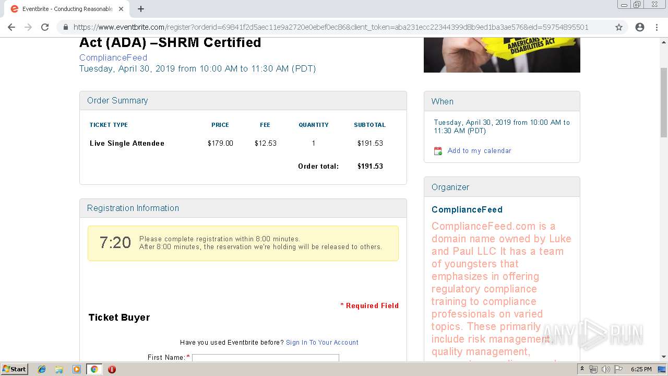Click the event image thumbnail

click(502, 55)
